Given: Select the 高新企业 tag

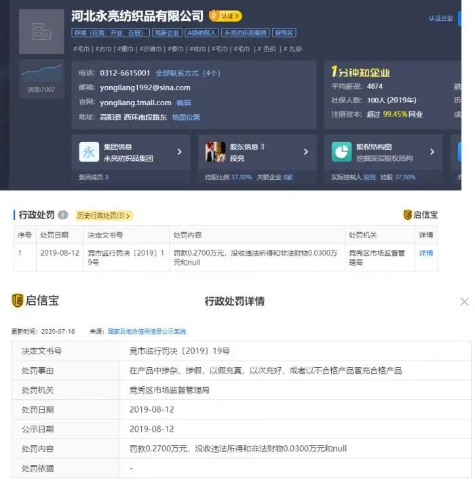Looking at the screenshot, I should tap(167, 33).
